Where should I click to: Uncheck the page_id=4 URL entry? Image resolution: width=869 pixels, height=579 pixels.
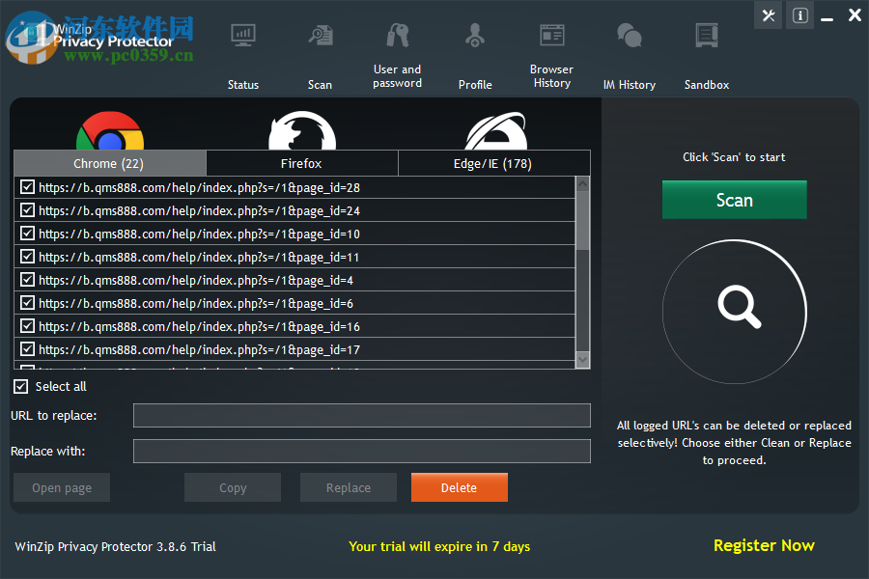(27, 280)
